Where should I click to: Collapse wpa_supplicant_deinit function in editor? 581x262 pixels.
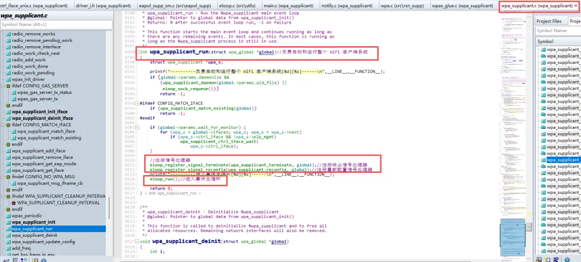[x=138, y=241]
